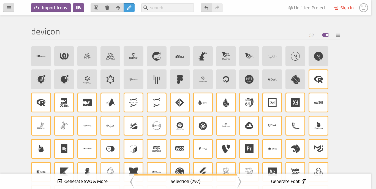Deselect the SQLA text icon
Screen dimensions: 376x189
click(x=110, y=126)
